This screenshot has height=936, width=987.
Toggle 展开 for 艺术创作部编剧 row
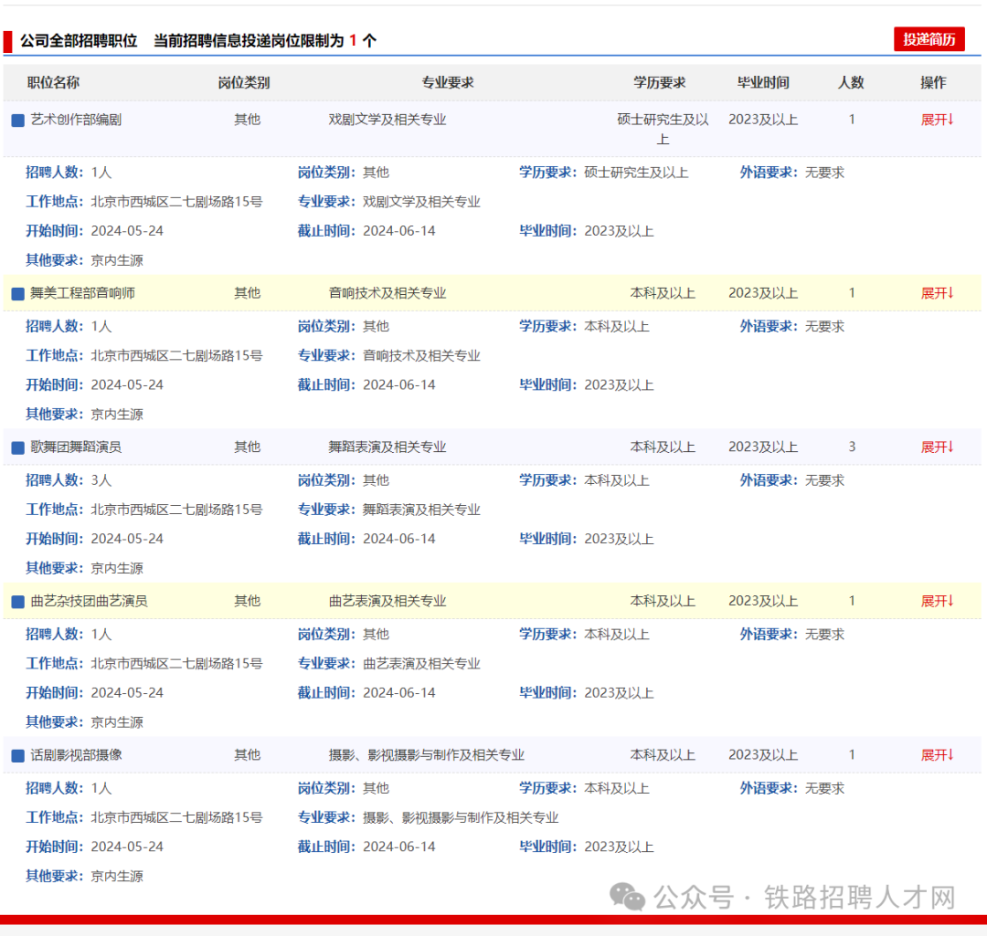point(938,120)
